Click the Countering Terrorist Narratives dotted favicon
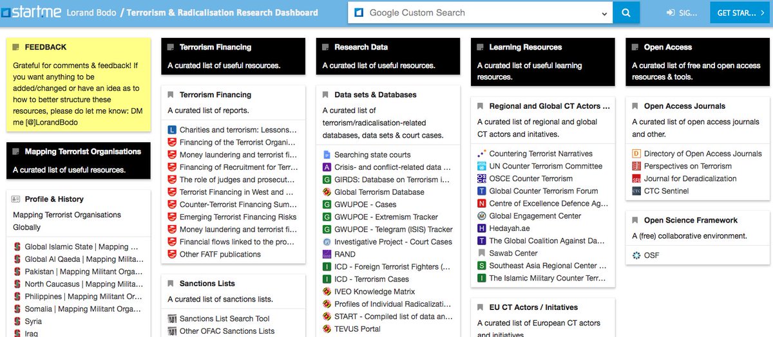 pyautogui.click(x=481, y=154)
